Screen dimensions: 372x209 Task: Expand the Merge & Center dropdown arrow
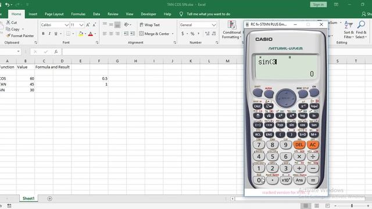pyautogui.click(x=173, y=34)
